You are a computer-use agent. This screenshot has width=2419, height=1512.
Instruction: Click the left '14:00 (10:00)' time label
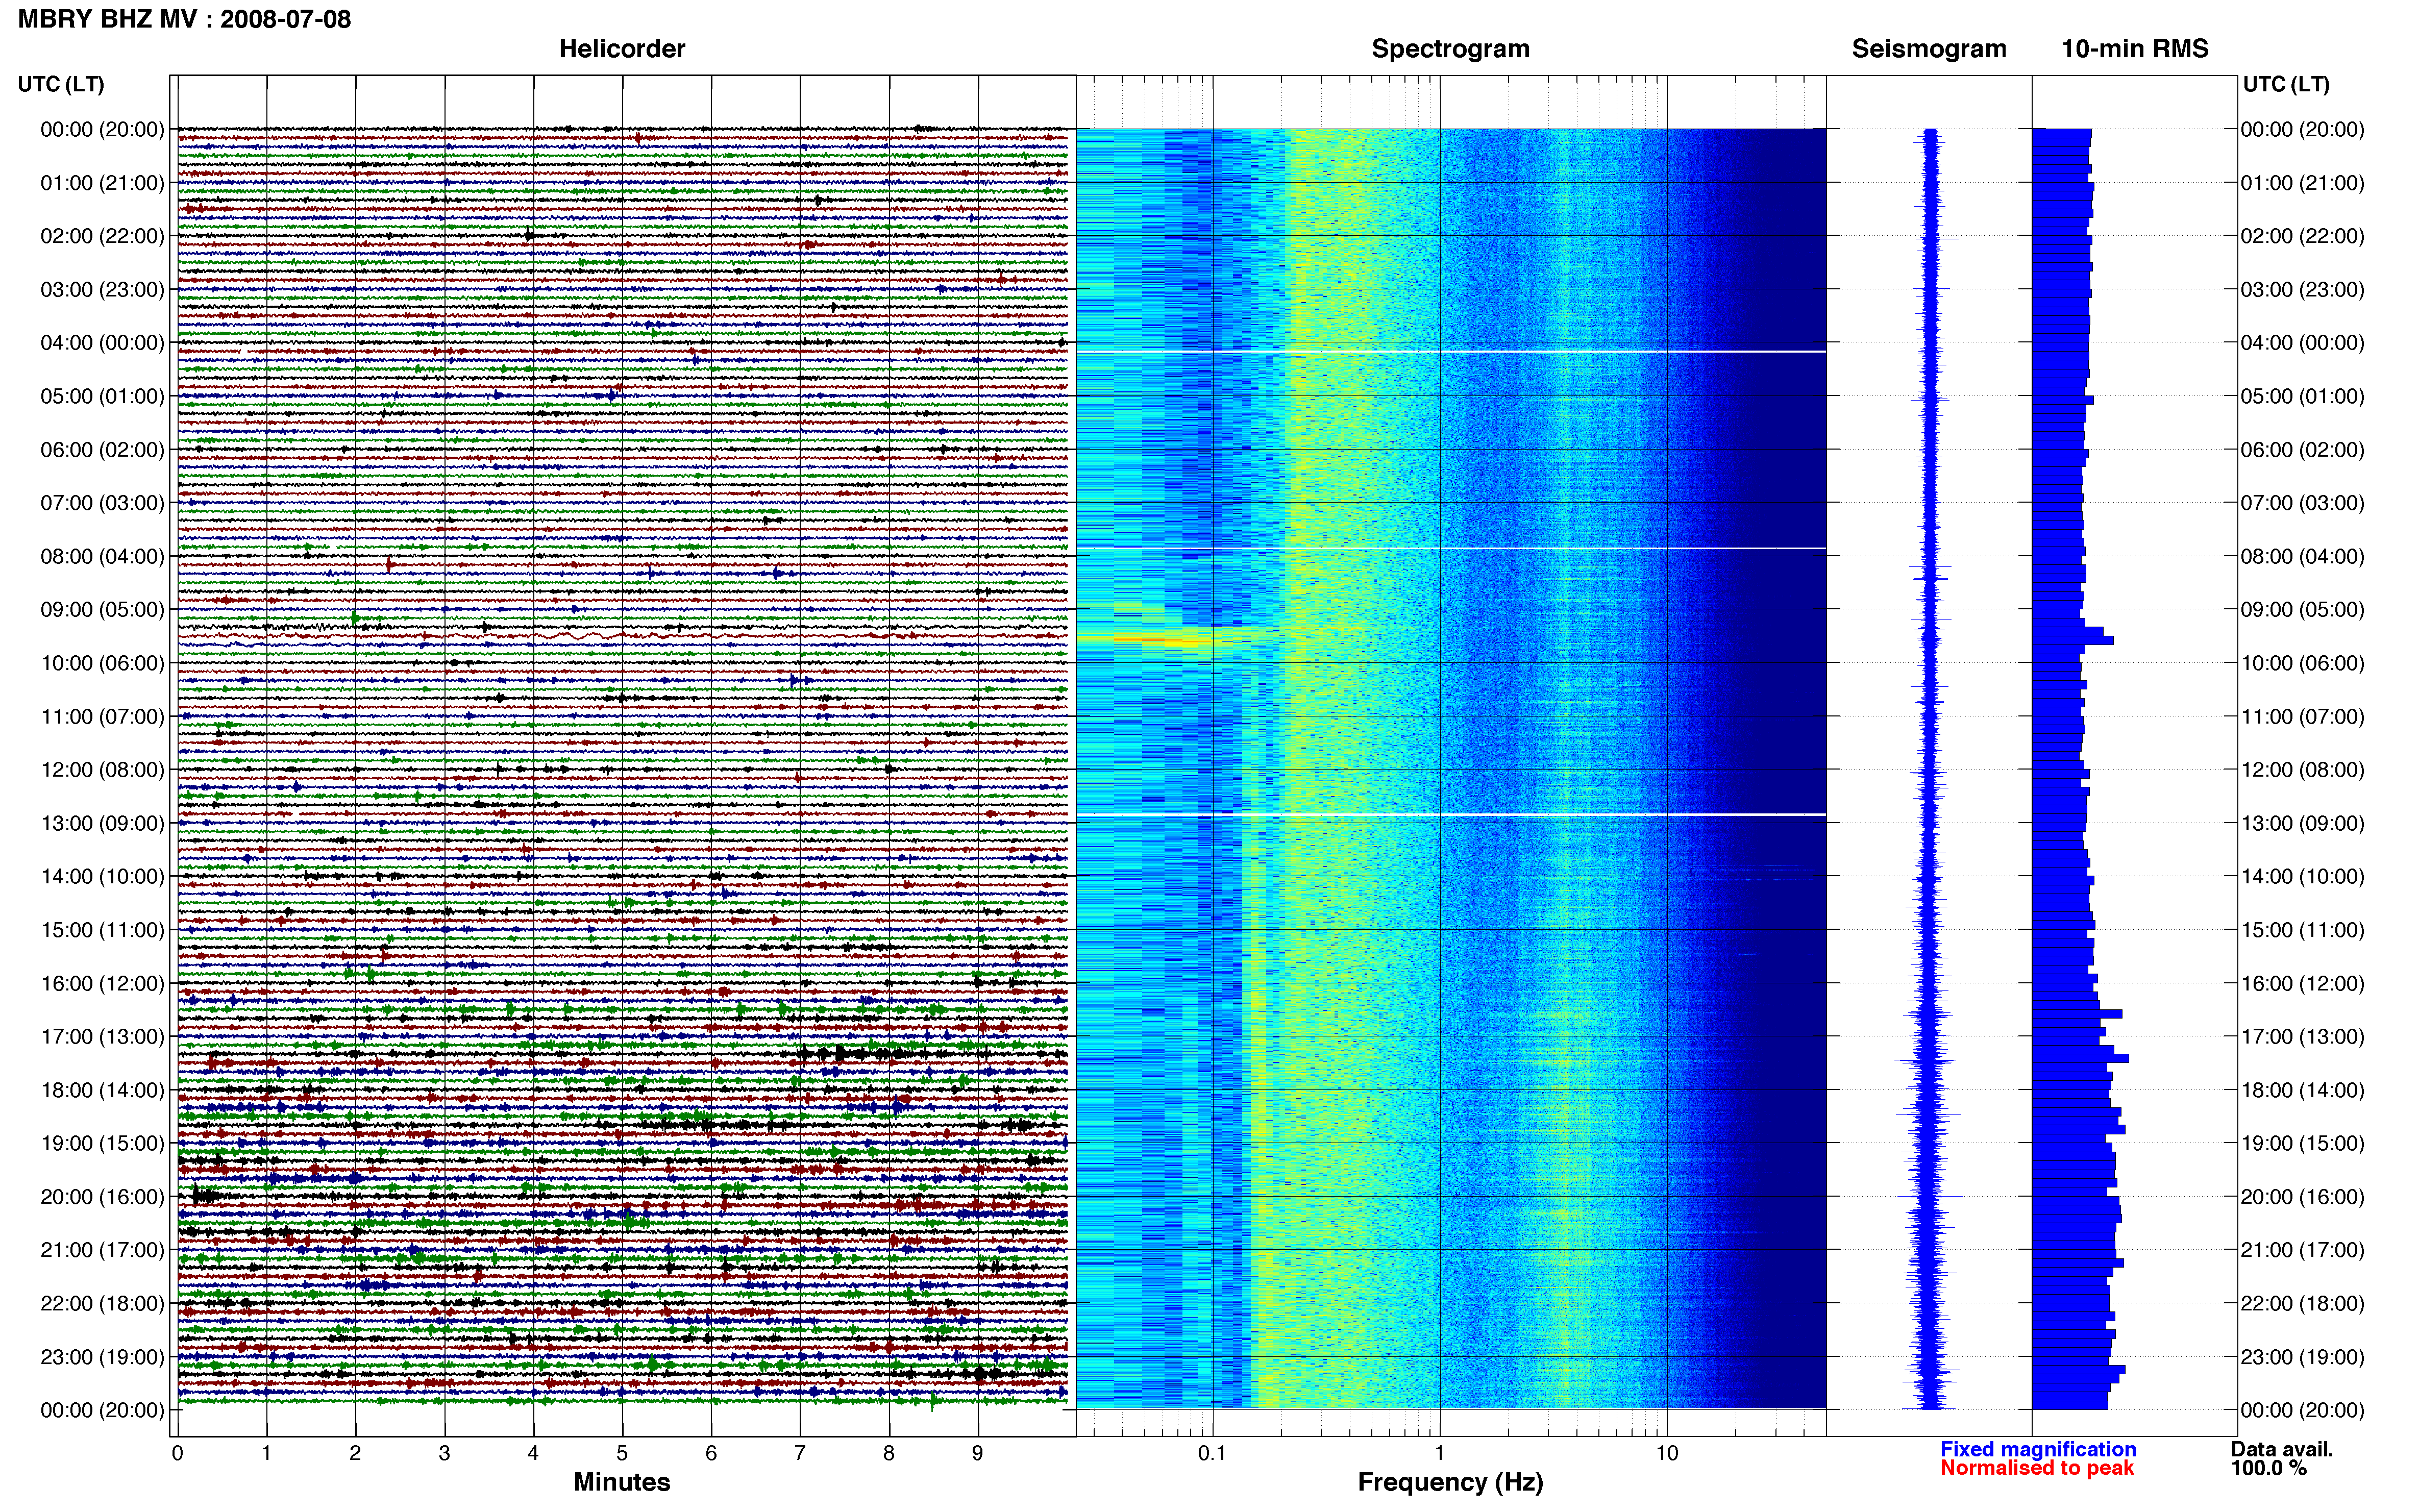(102, 876)
